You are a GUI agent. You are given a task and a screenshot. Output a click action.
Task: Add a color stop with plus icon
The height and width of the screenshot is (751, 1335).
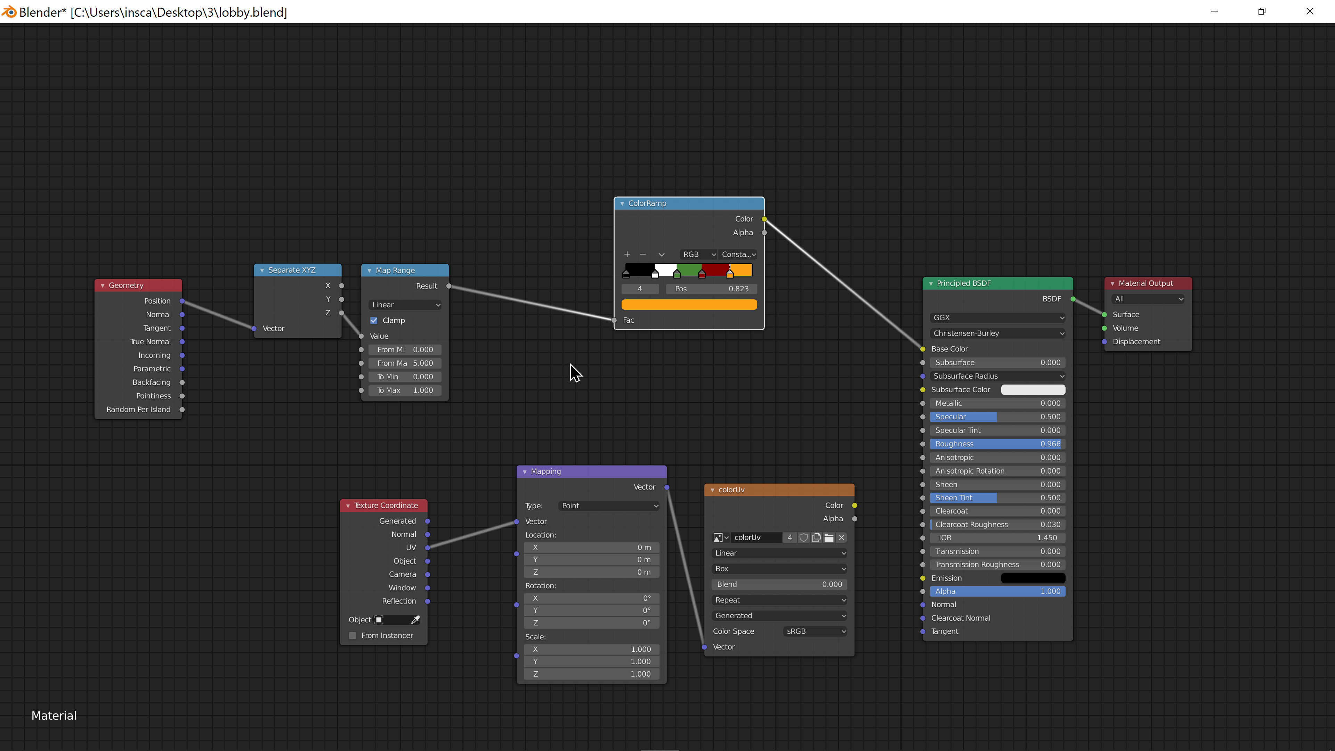[627, 254]
